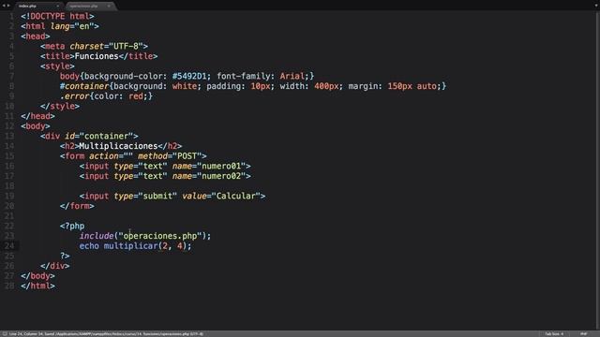Click the closing </html> tag
This screenshot has width=600, height=337.
point(37,286)
